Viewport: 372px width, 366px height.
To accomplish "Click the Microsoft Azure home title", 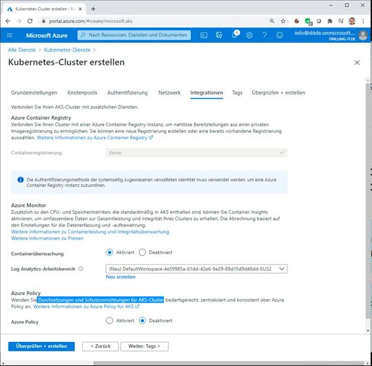I will 47,36.
